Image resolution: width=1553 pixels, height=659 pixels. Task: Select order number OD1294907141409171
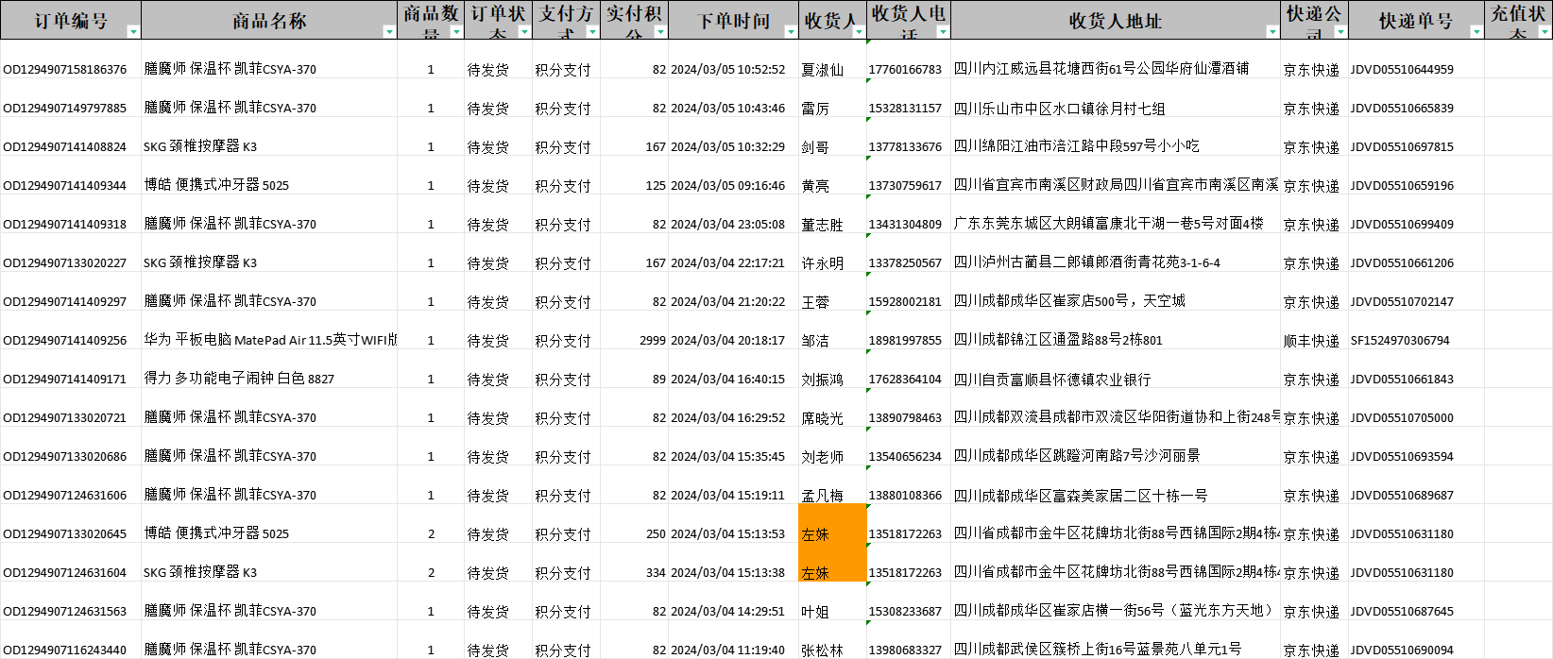tap(64, 380)
